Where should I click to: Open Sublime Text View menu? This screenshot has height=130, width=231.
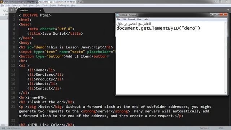point(31,5)
